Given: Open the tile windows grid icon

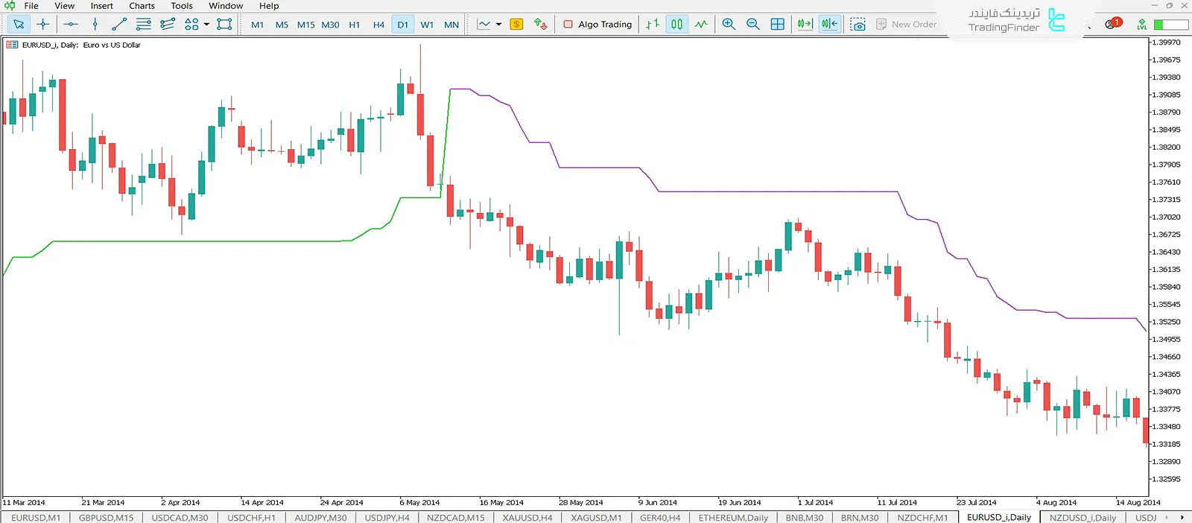Looking at the screenshot, I should [778, 25].
